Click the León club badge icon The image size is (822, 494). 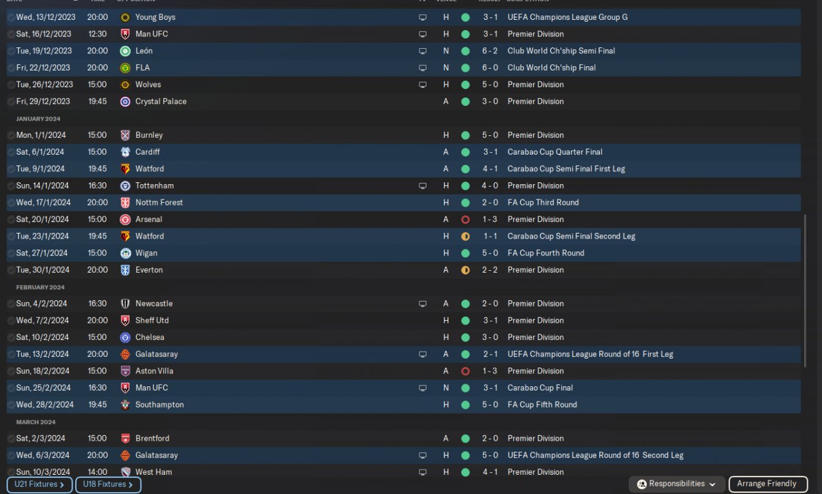point(125,51)
